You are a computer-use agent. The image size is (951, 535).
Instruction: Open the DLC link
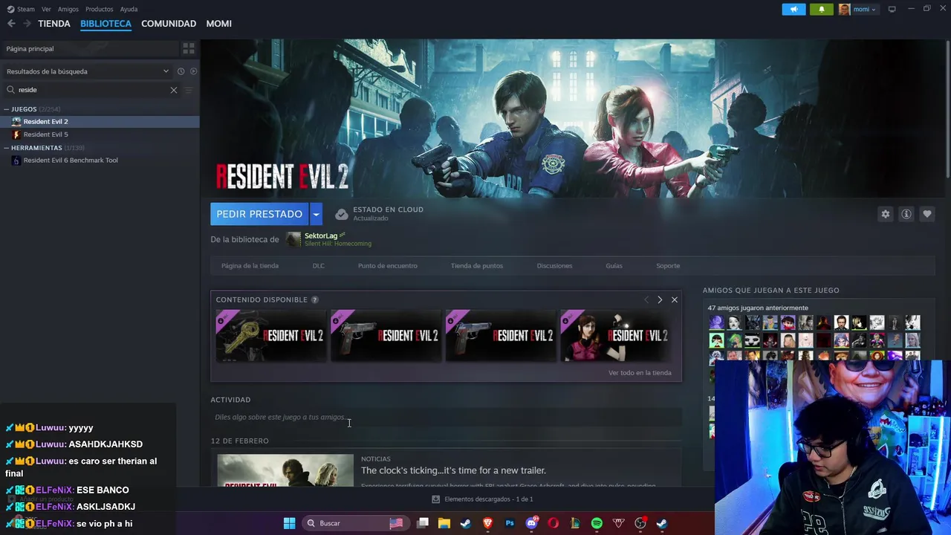(x=318, y=265)
